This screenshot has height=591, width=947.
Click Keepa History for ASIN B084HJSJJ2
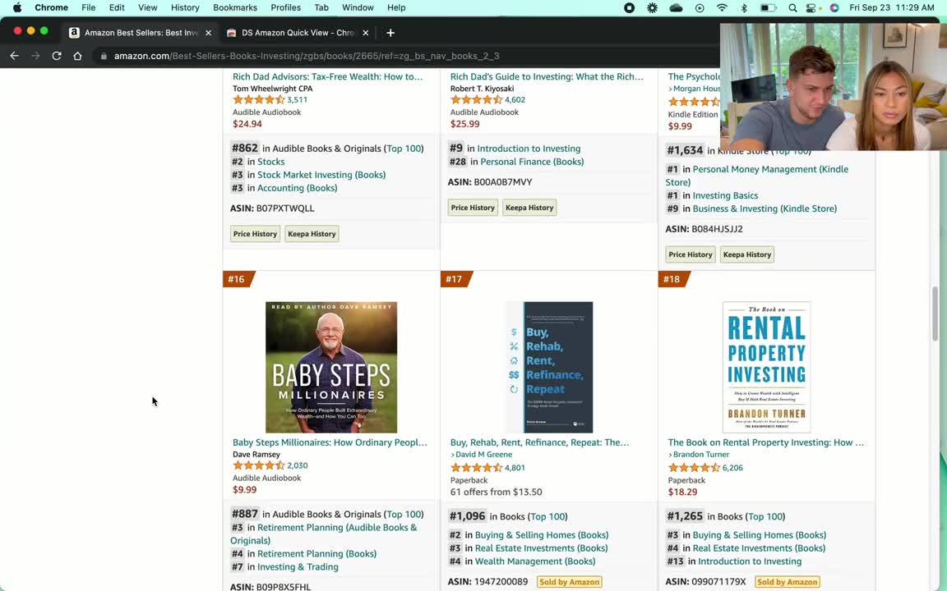click(747, 254)
